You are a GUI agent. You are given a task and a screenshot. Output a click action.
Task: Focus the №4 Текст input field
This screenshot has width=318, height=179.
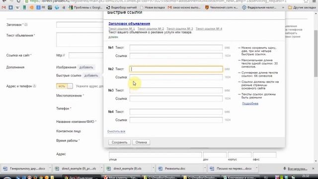176,111
